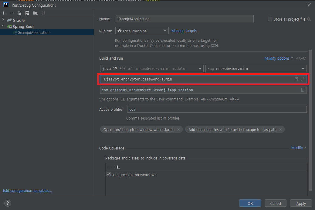315x210 pixels.
Task: Browse main class list icon
Action: point(303,90)
